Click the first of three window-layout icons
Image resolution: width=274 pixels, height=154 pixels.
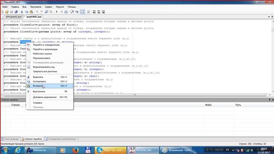coord(94,12)
